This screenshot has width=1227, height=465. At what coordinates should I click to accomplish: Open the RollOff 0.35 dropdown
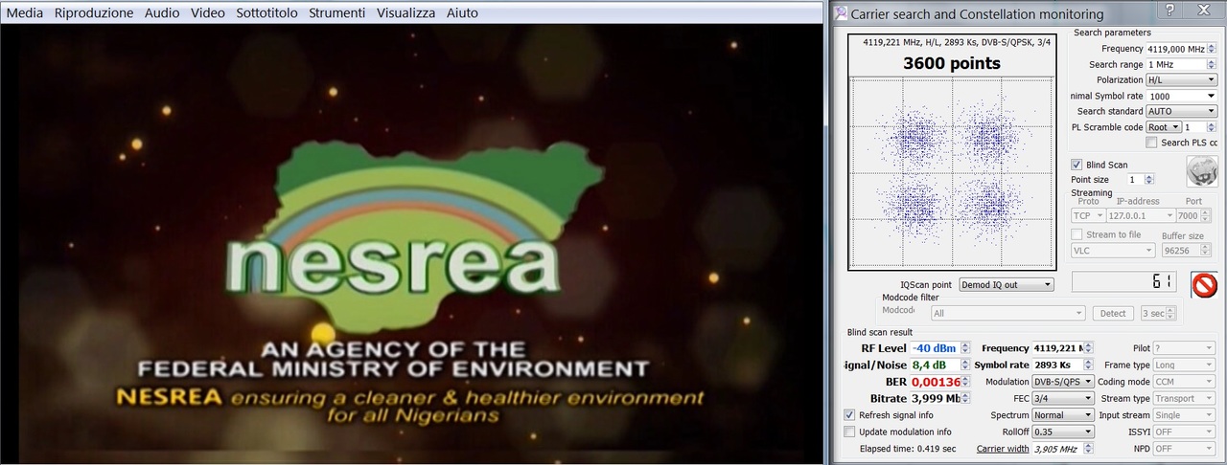click(1062, 432)
